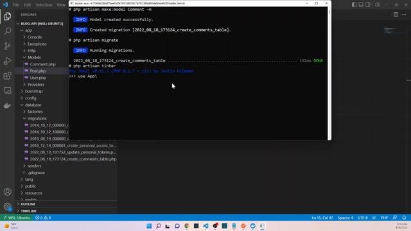Open the editor More Actions ellipsis
411x231 pixels.
(404, 15)
